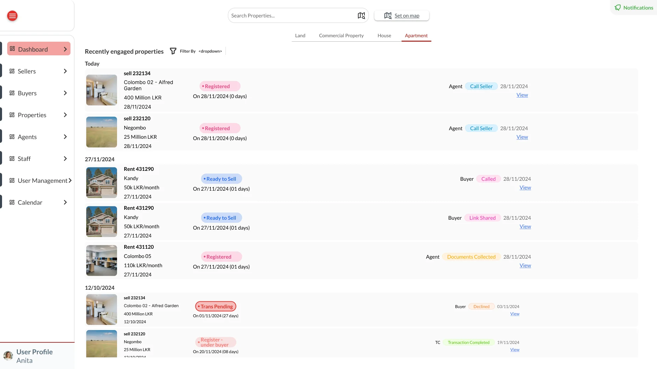Click the Buyers grid icon in sidebar
Screen dimensions: 657x369
12,93
